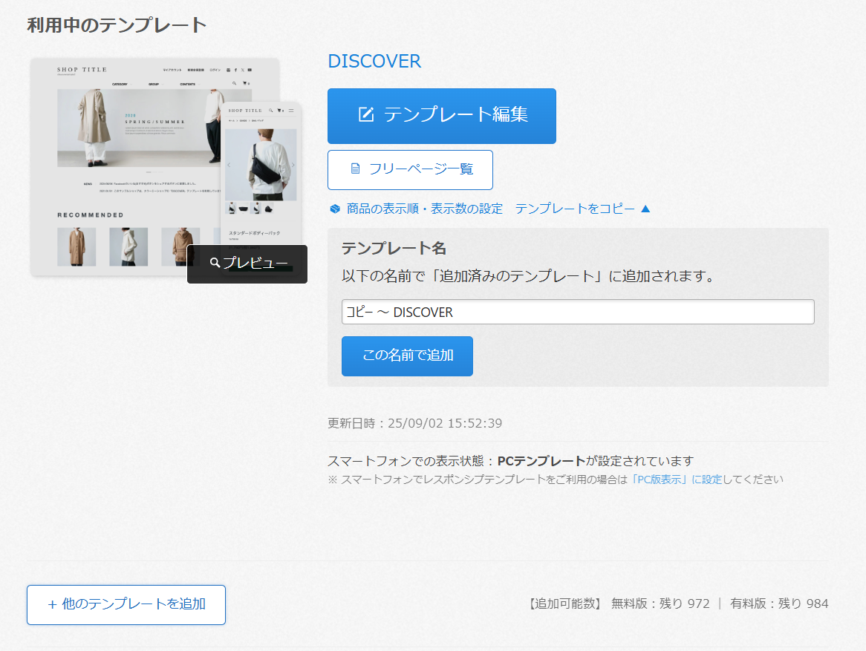Viewport: 866px width, 651px height.
Task: Add another template via 他のテンプレートを追加
Action: (126, 604)
